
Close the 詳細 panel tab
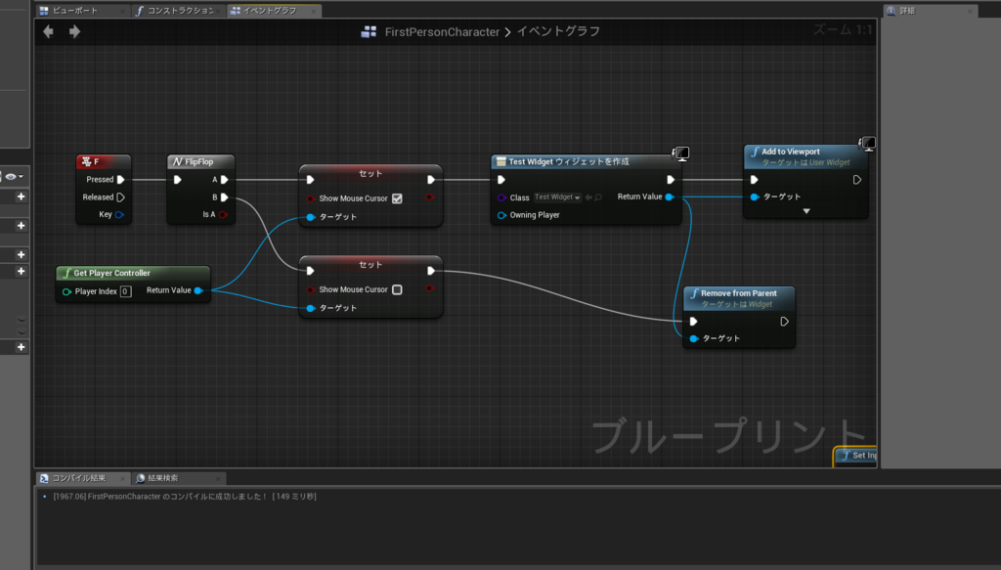point(970,11)
